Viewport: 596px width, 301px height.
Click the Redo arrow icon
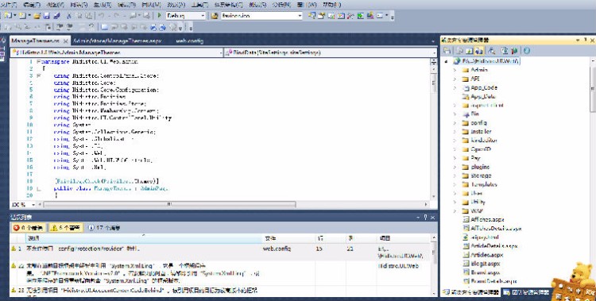coord(116,16)
